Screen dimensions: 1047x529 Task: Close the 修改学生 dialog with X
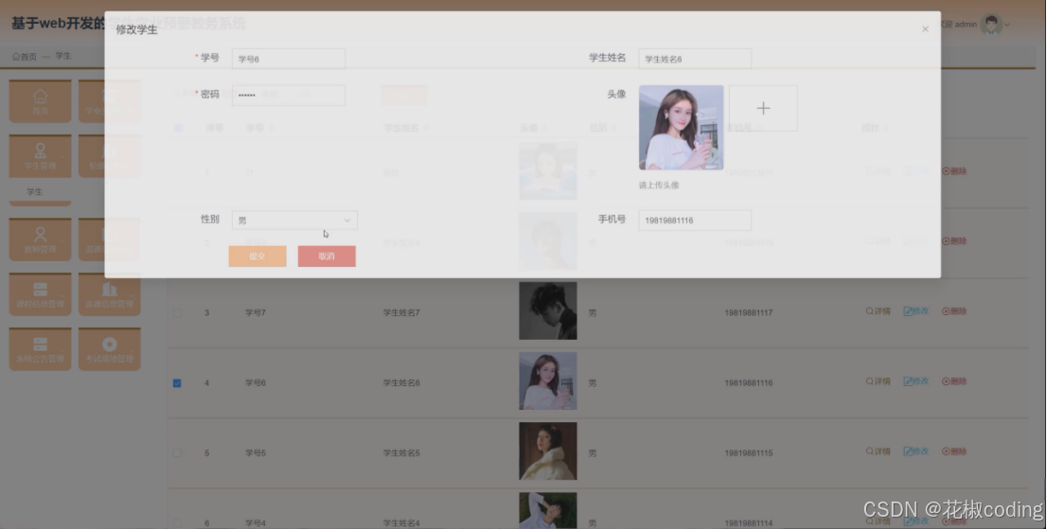click(x=925, y=29)
